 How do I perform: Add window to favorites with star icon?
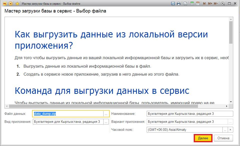point(17,3)
